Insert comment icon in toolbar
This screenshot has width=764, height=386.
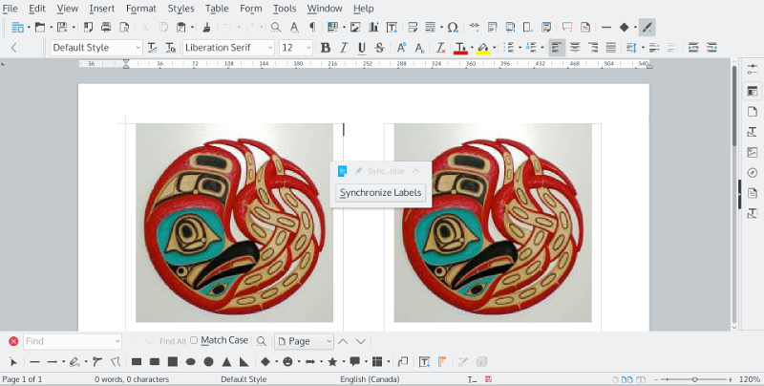pyautogui.click(x=567, y=28)
